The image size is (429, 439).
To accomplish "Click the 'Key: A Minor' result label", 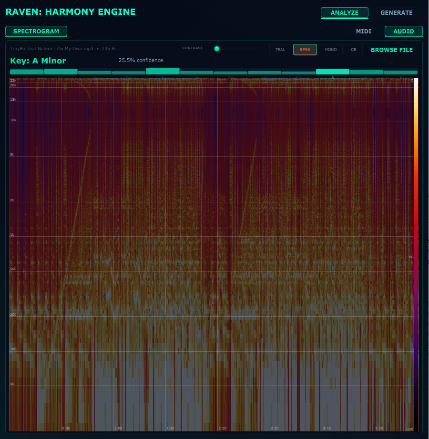I will (x=37, y=61).
